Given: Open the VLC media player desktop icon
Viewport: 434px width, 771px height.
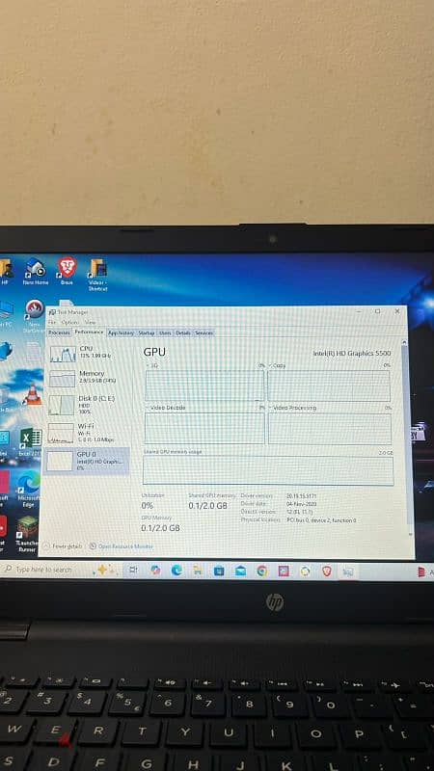Looking at the screenshot, I should [33, 394].
